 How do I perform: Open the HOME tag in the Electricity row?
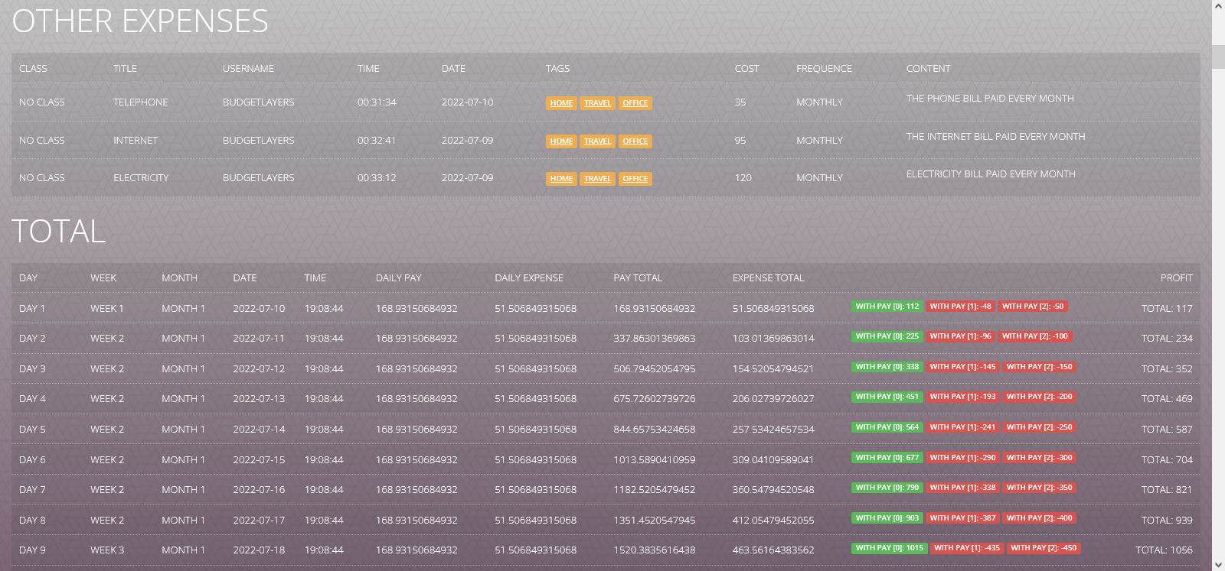point(561,179)
